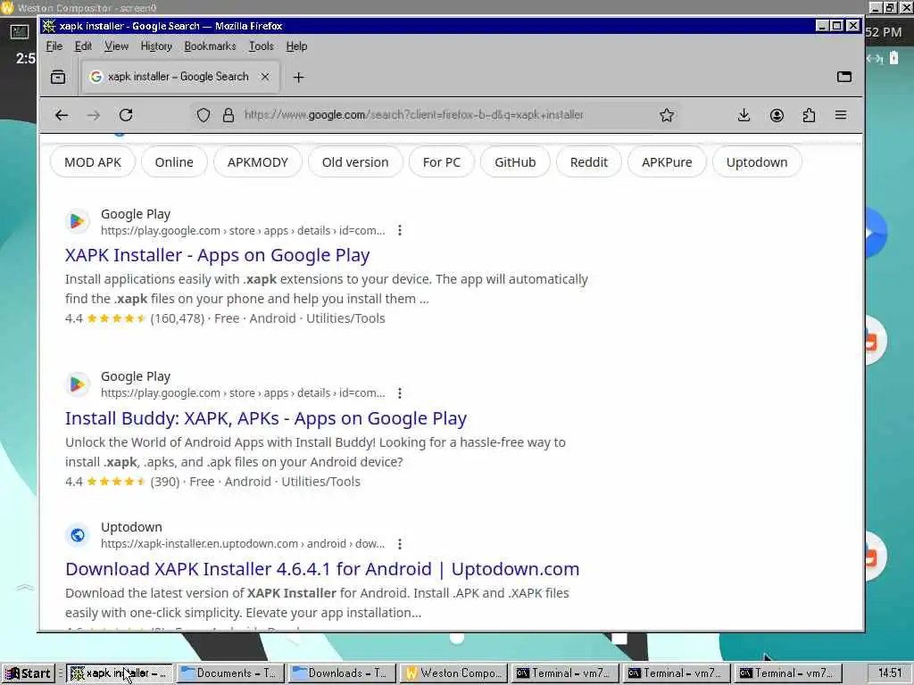
Task: Open the tracking protection shield icon
Action: [x=203, y=115]
